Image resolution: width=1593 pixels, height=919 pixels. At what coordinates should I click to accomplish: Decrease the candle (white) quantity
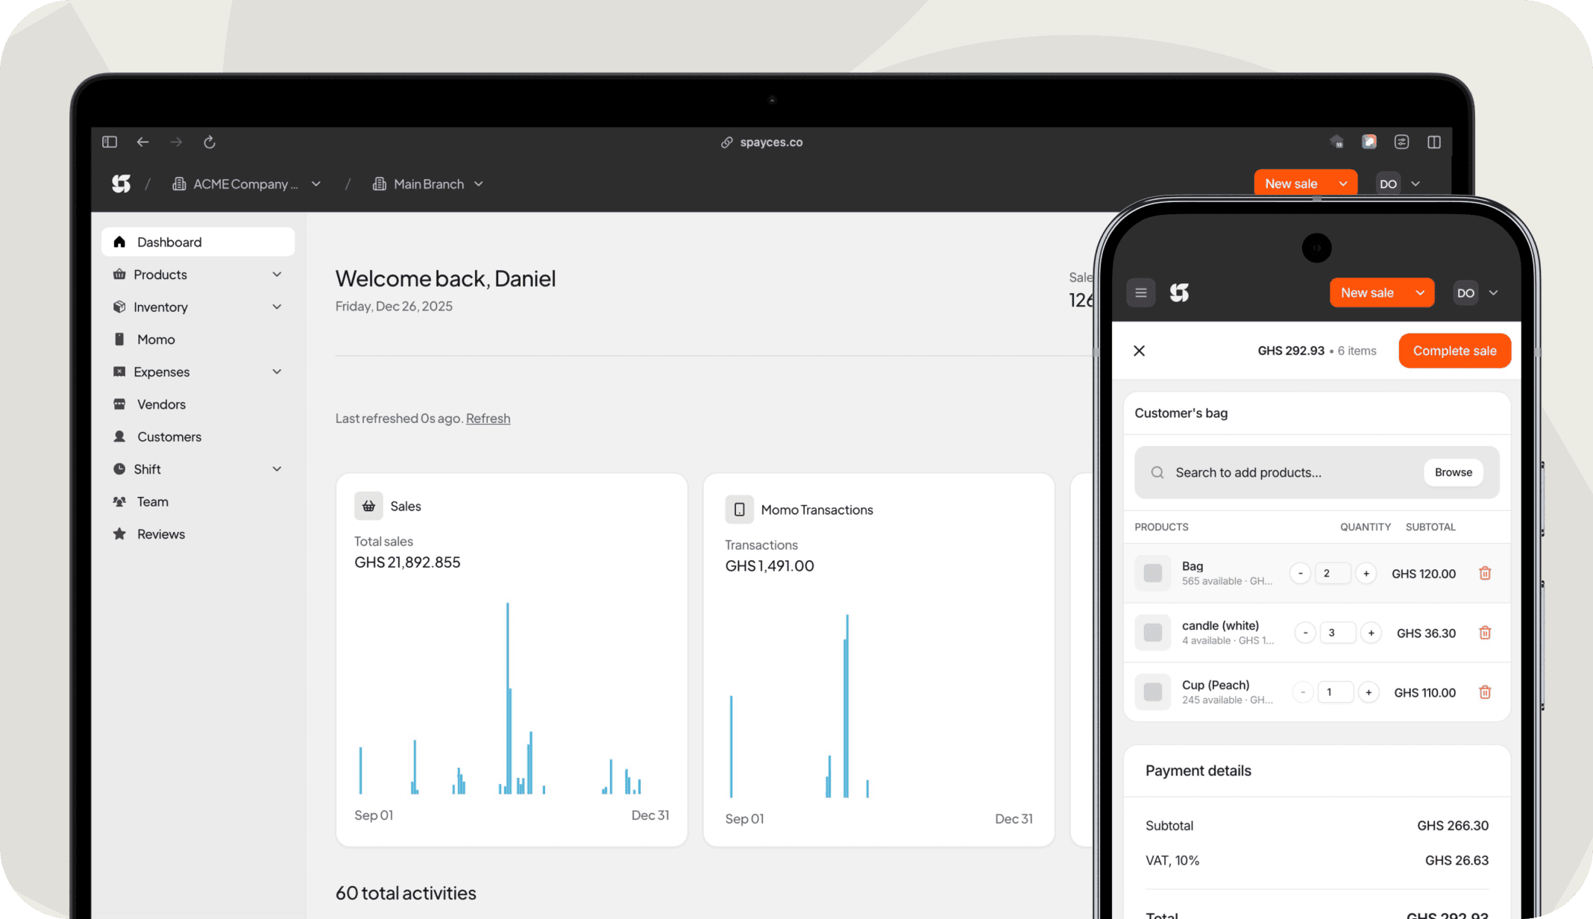click(1305, 633)
